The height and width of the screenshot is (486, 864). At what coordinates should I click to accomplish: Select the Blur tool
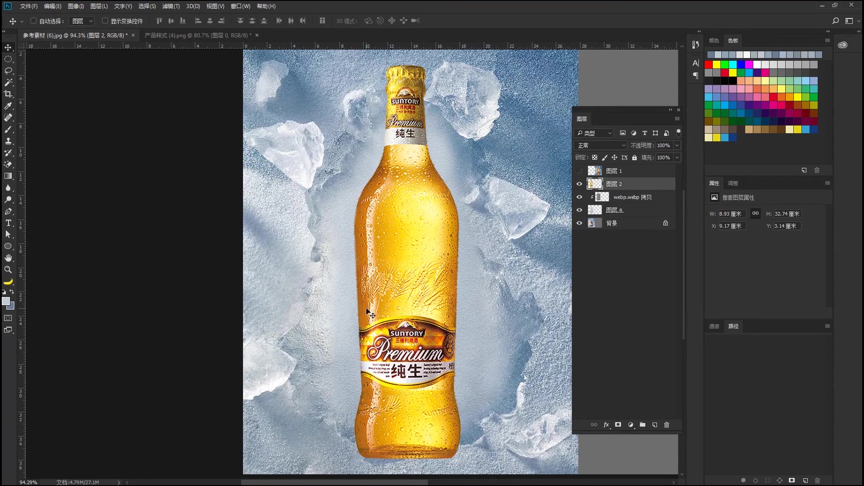point(8,188)
